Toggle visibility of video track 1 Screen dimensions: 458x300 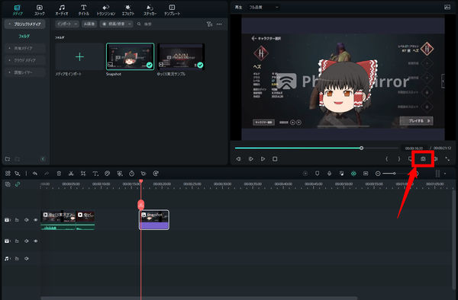(x=36, y=241)
